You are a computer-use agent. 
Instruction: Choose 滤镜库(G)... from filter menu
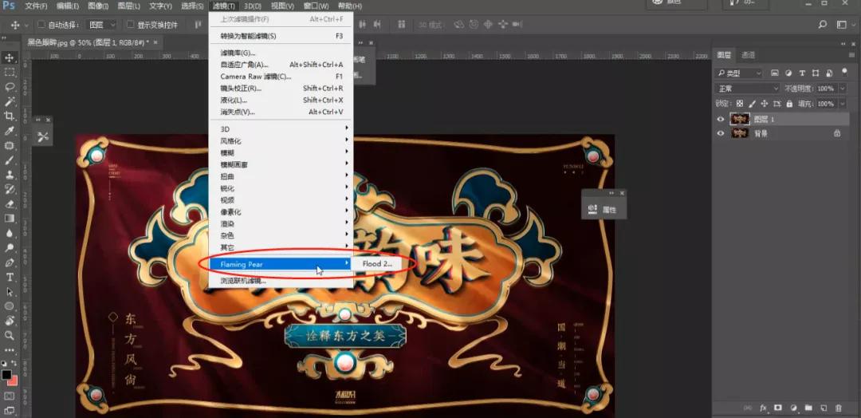281,53
